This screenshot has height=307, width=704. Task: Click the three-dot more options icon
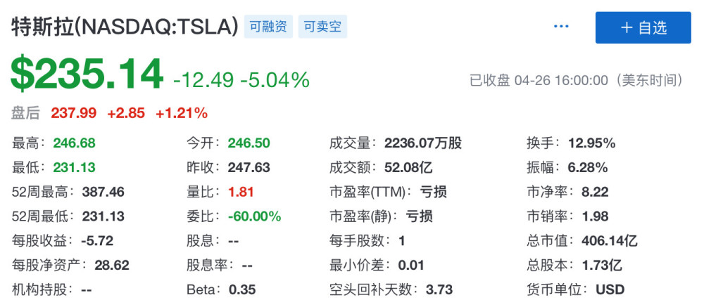(560, 27)
